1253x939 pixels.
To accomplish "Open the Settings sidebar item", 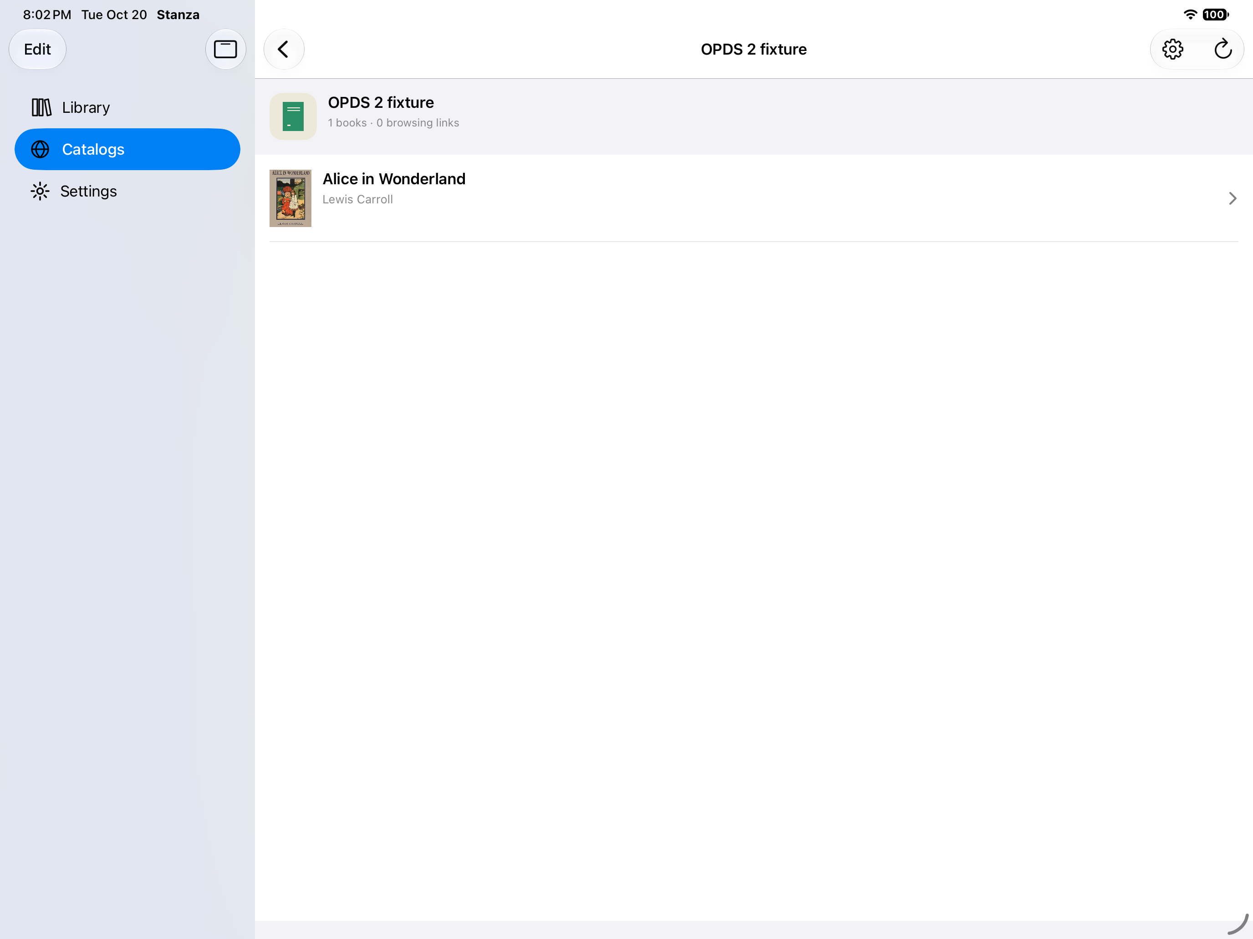I will pos(127,192).
